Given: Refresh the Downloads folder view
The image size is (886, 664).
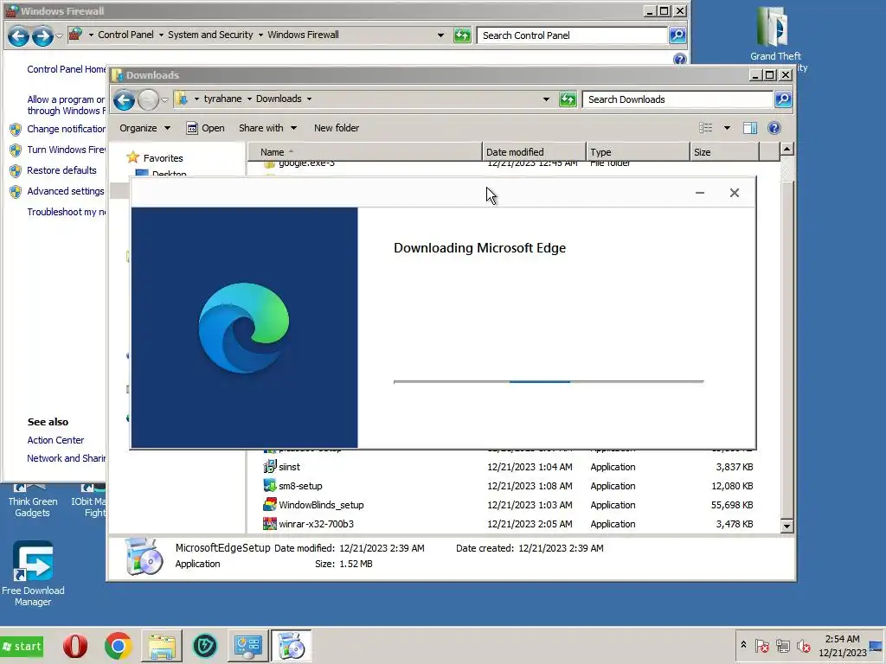Looking at the screenshot, I should click(568, 99).
